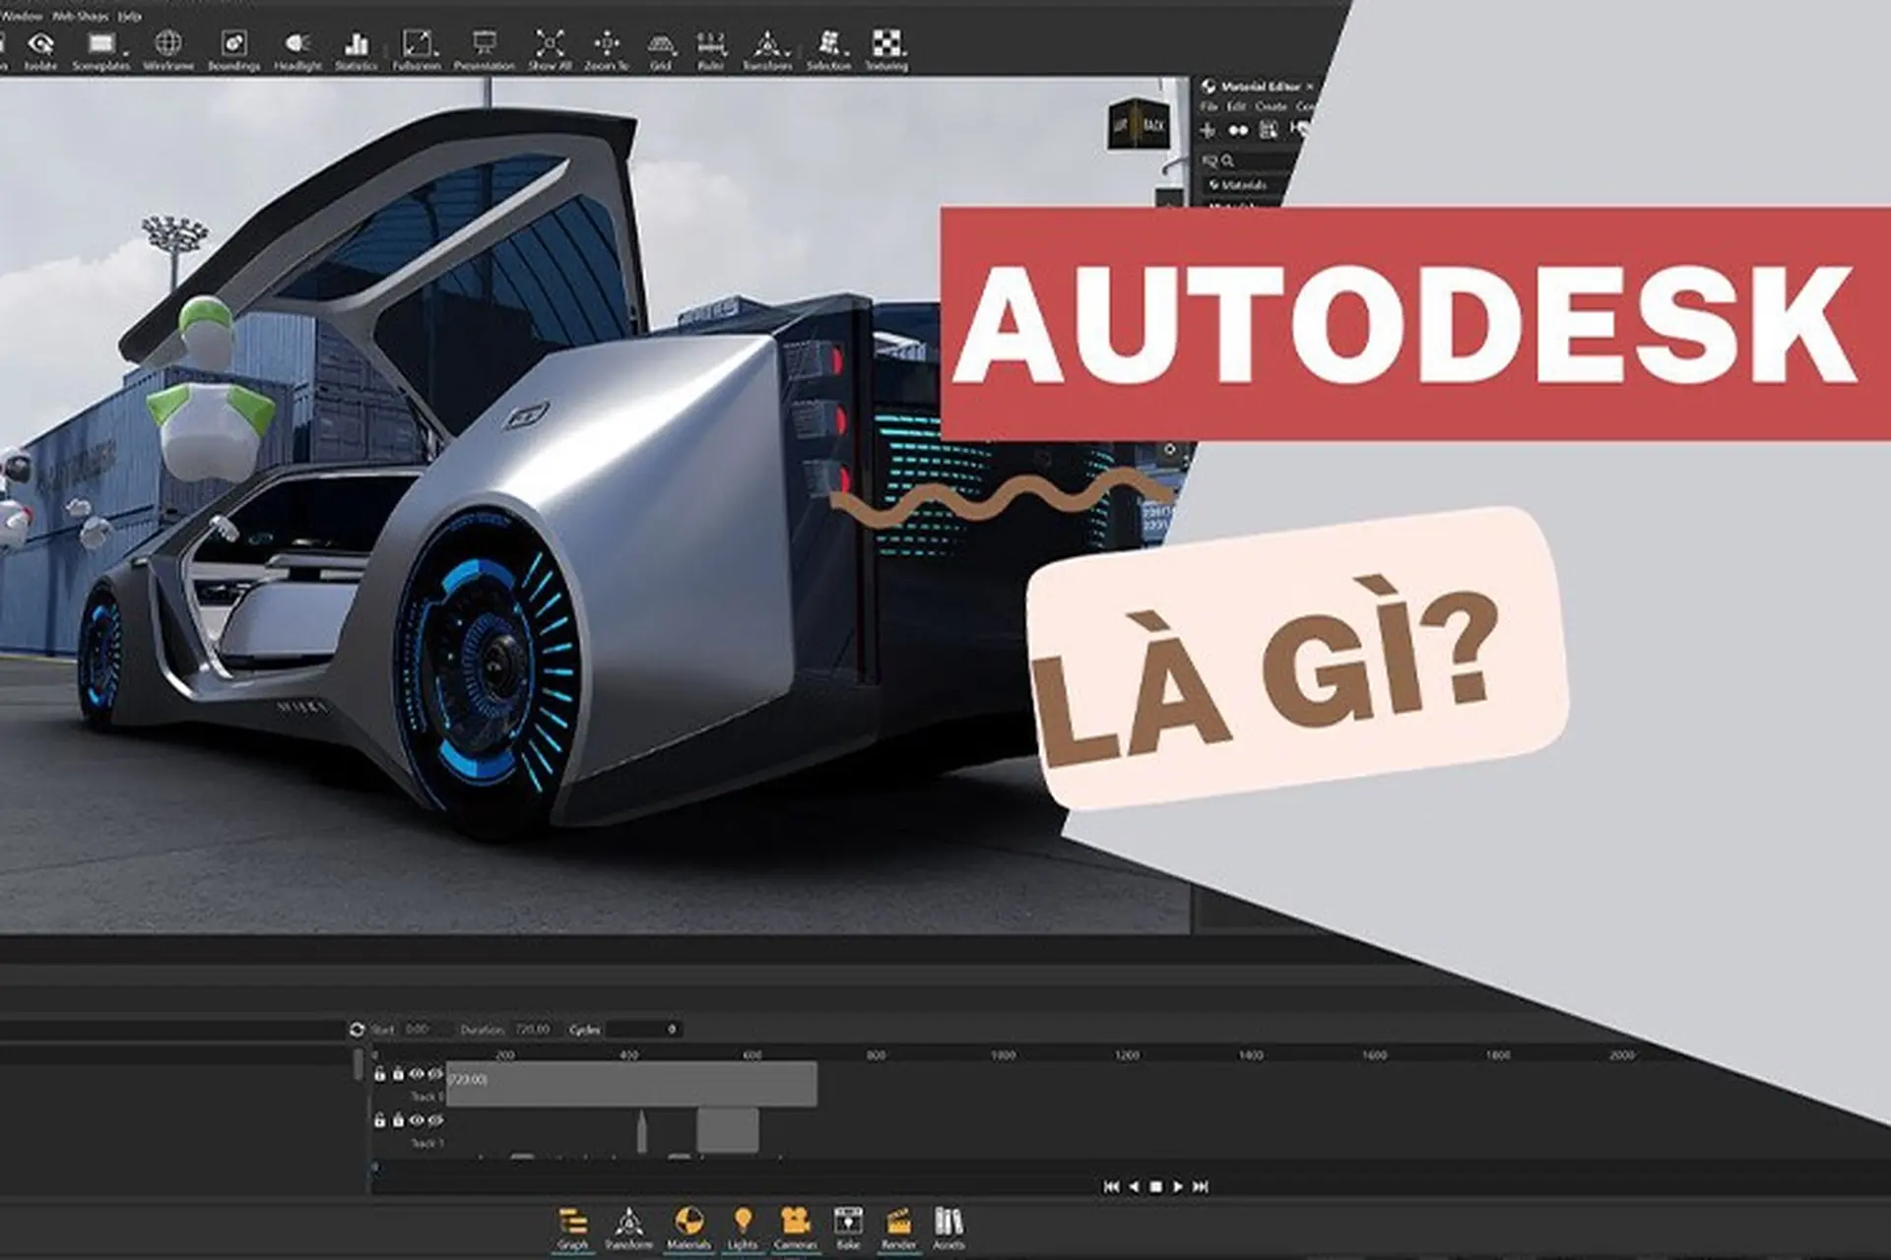
Task: Select the Texturing toolbar icon
Action: (888, 44)
